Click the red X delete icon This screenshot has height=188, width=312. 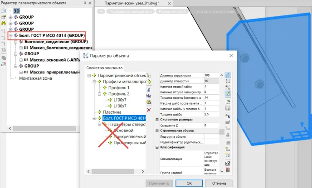pyautogui.click(x=149, y=110)
